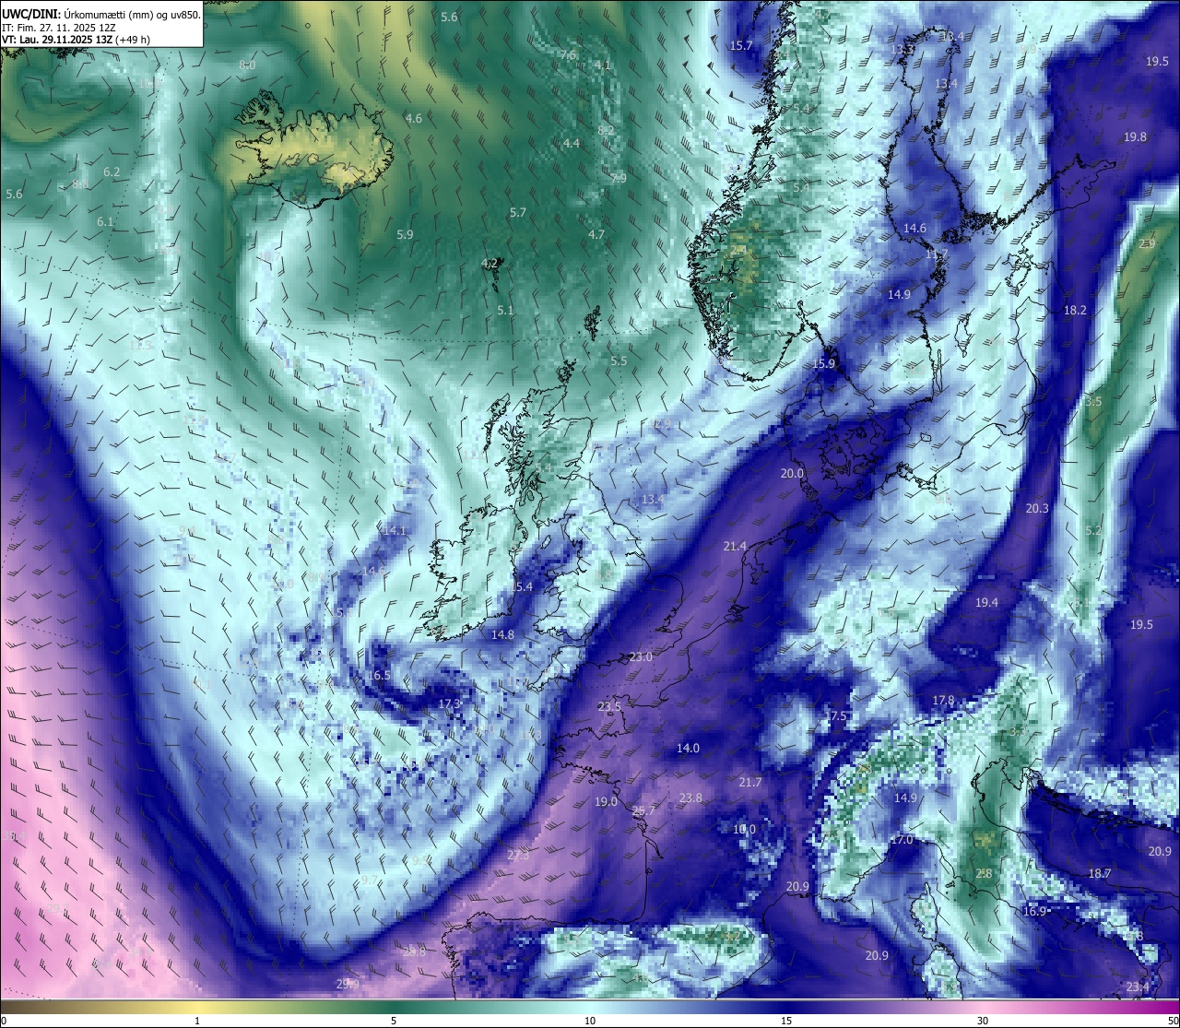Click the 25.7 value label
Screen dimensions: 1180x1028
(x=643, y=811)
